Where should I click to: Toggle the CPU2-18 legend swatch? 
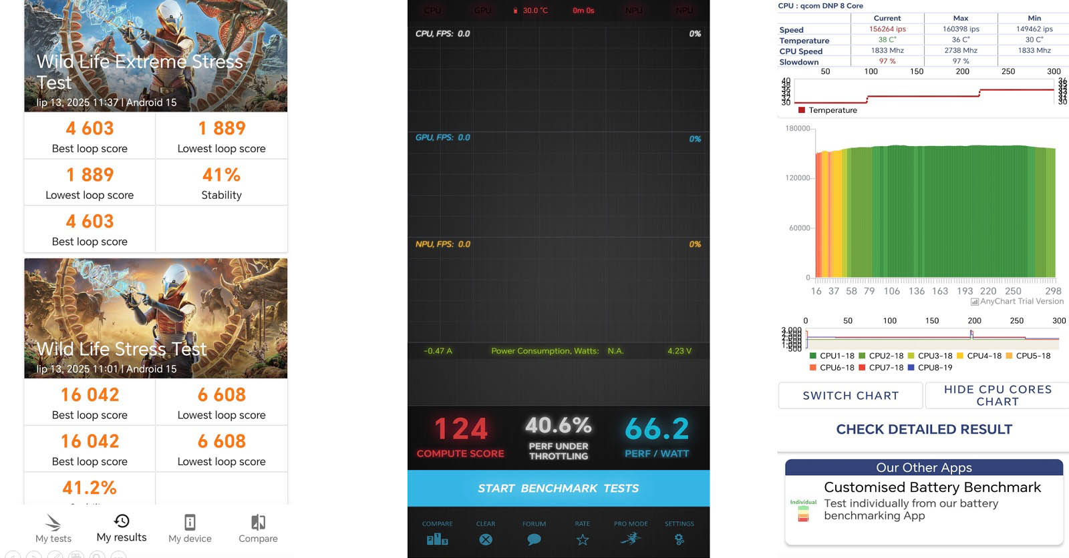pyautogui.click(x=862, y=356)
